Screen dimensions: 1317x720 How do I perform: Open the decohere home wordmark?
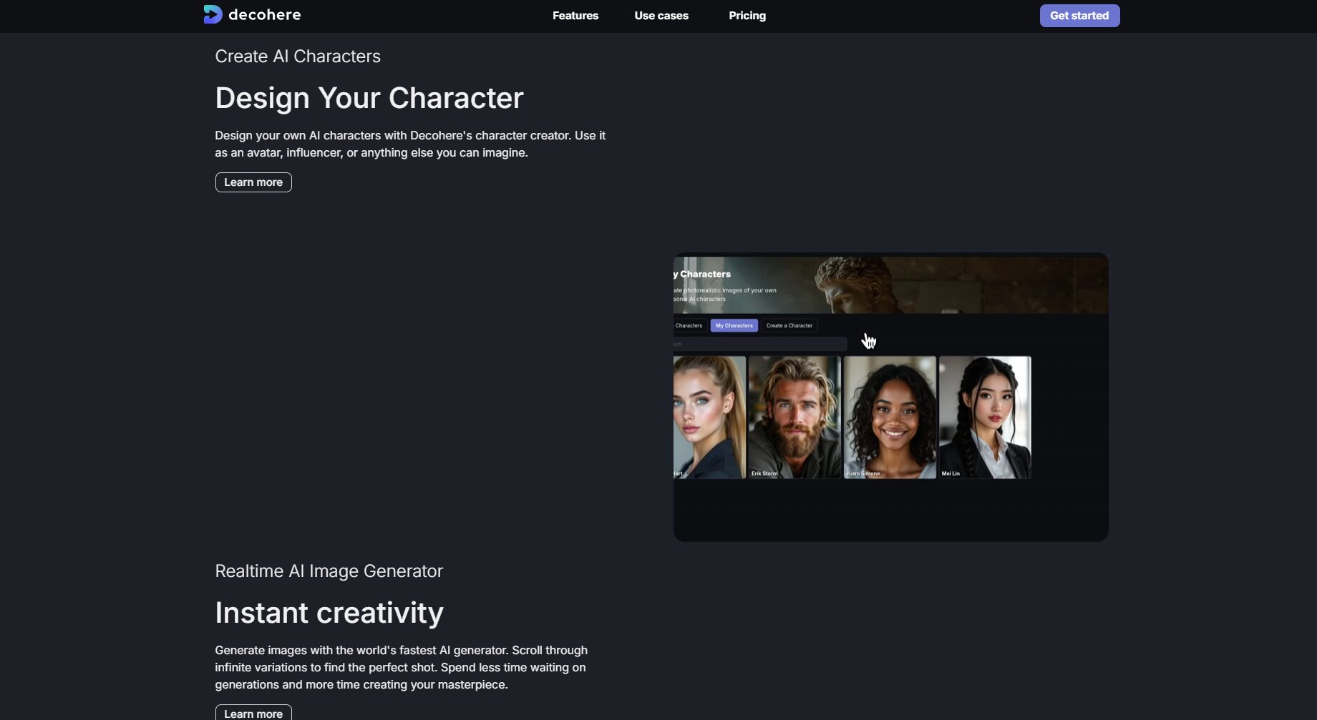(x=264, y=15)
